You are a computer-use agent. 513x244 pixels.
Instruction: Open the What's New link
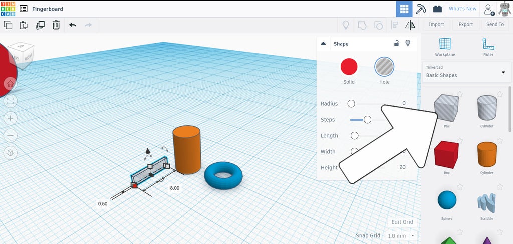pyautogui.click(x=462, y=9)
